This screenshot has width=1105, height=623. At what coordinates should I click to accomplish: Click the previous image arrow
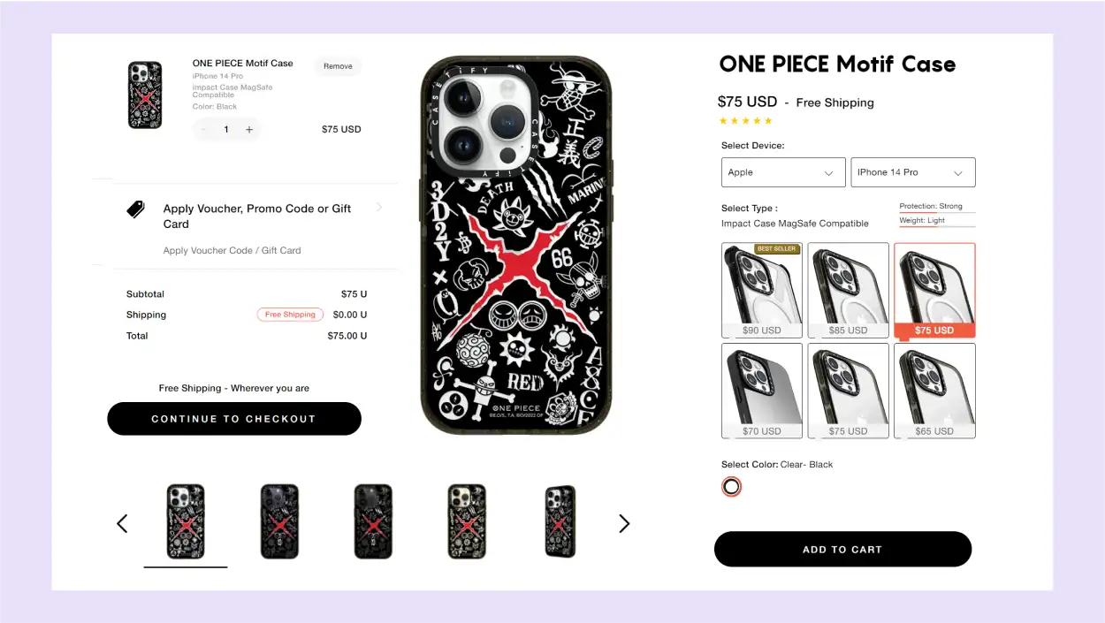click(x=122, y=523)
